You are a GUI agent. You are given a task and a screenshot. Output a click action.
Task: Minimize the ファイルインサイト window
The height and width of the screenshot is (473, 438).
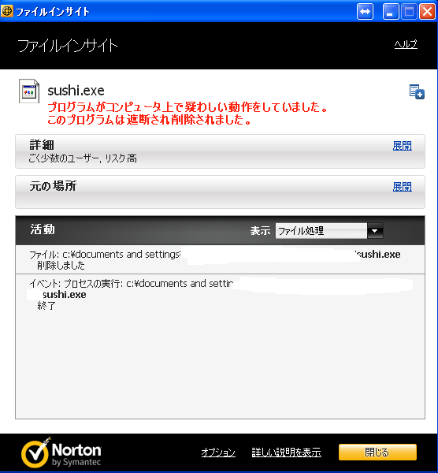(x=391, y=12)
